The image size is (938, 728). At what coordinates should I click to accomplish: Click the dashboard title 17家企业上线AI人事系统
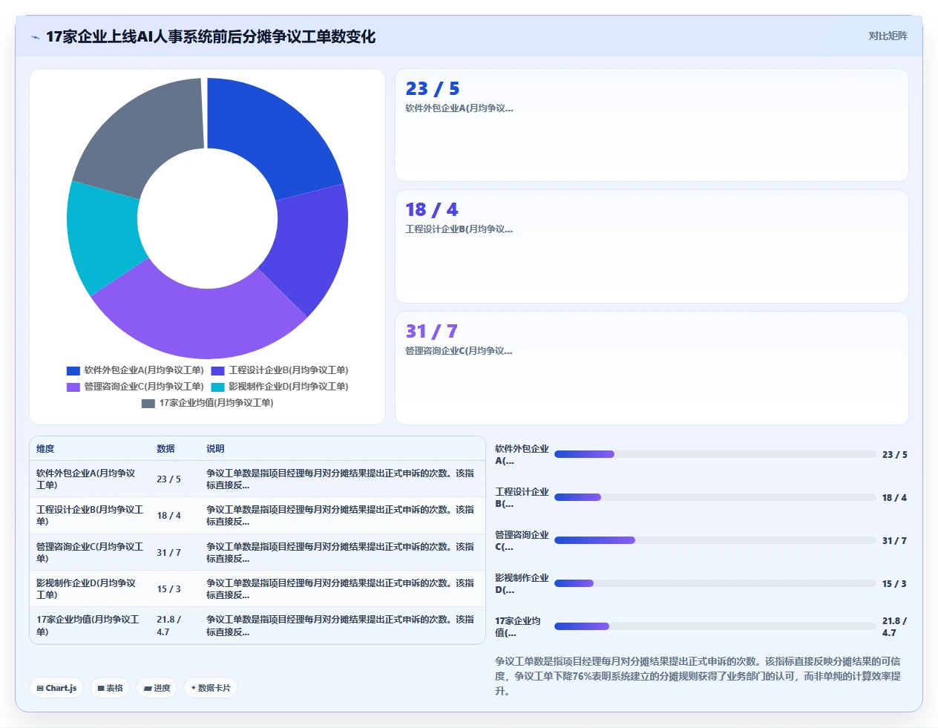click(211, 36)
